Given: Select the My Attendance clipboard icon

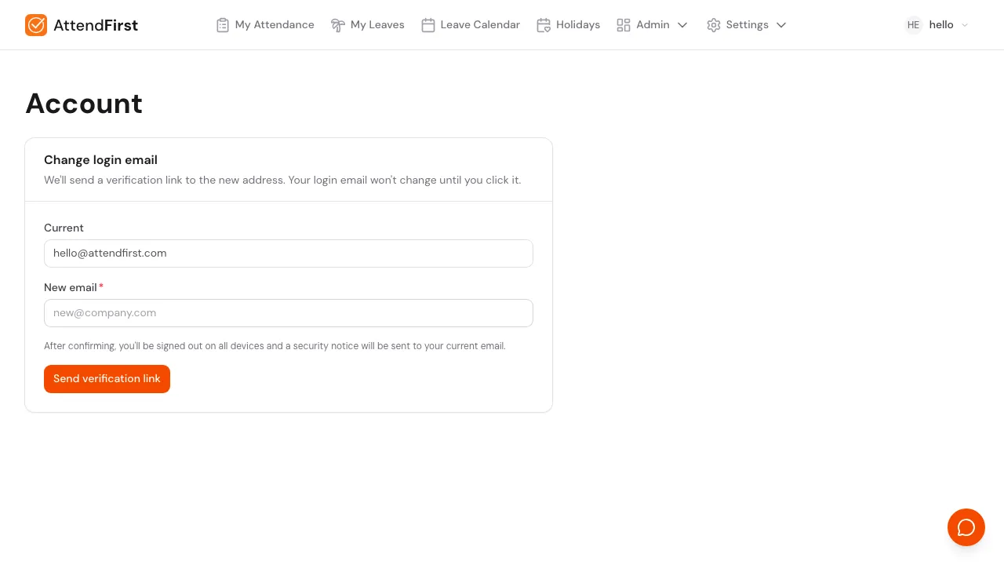Looking at the screenshot, I should [223, 25].
